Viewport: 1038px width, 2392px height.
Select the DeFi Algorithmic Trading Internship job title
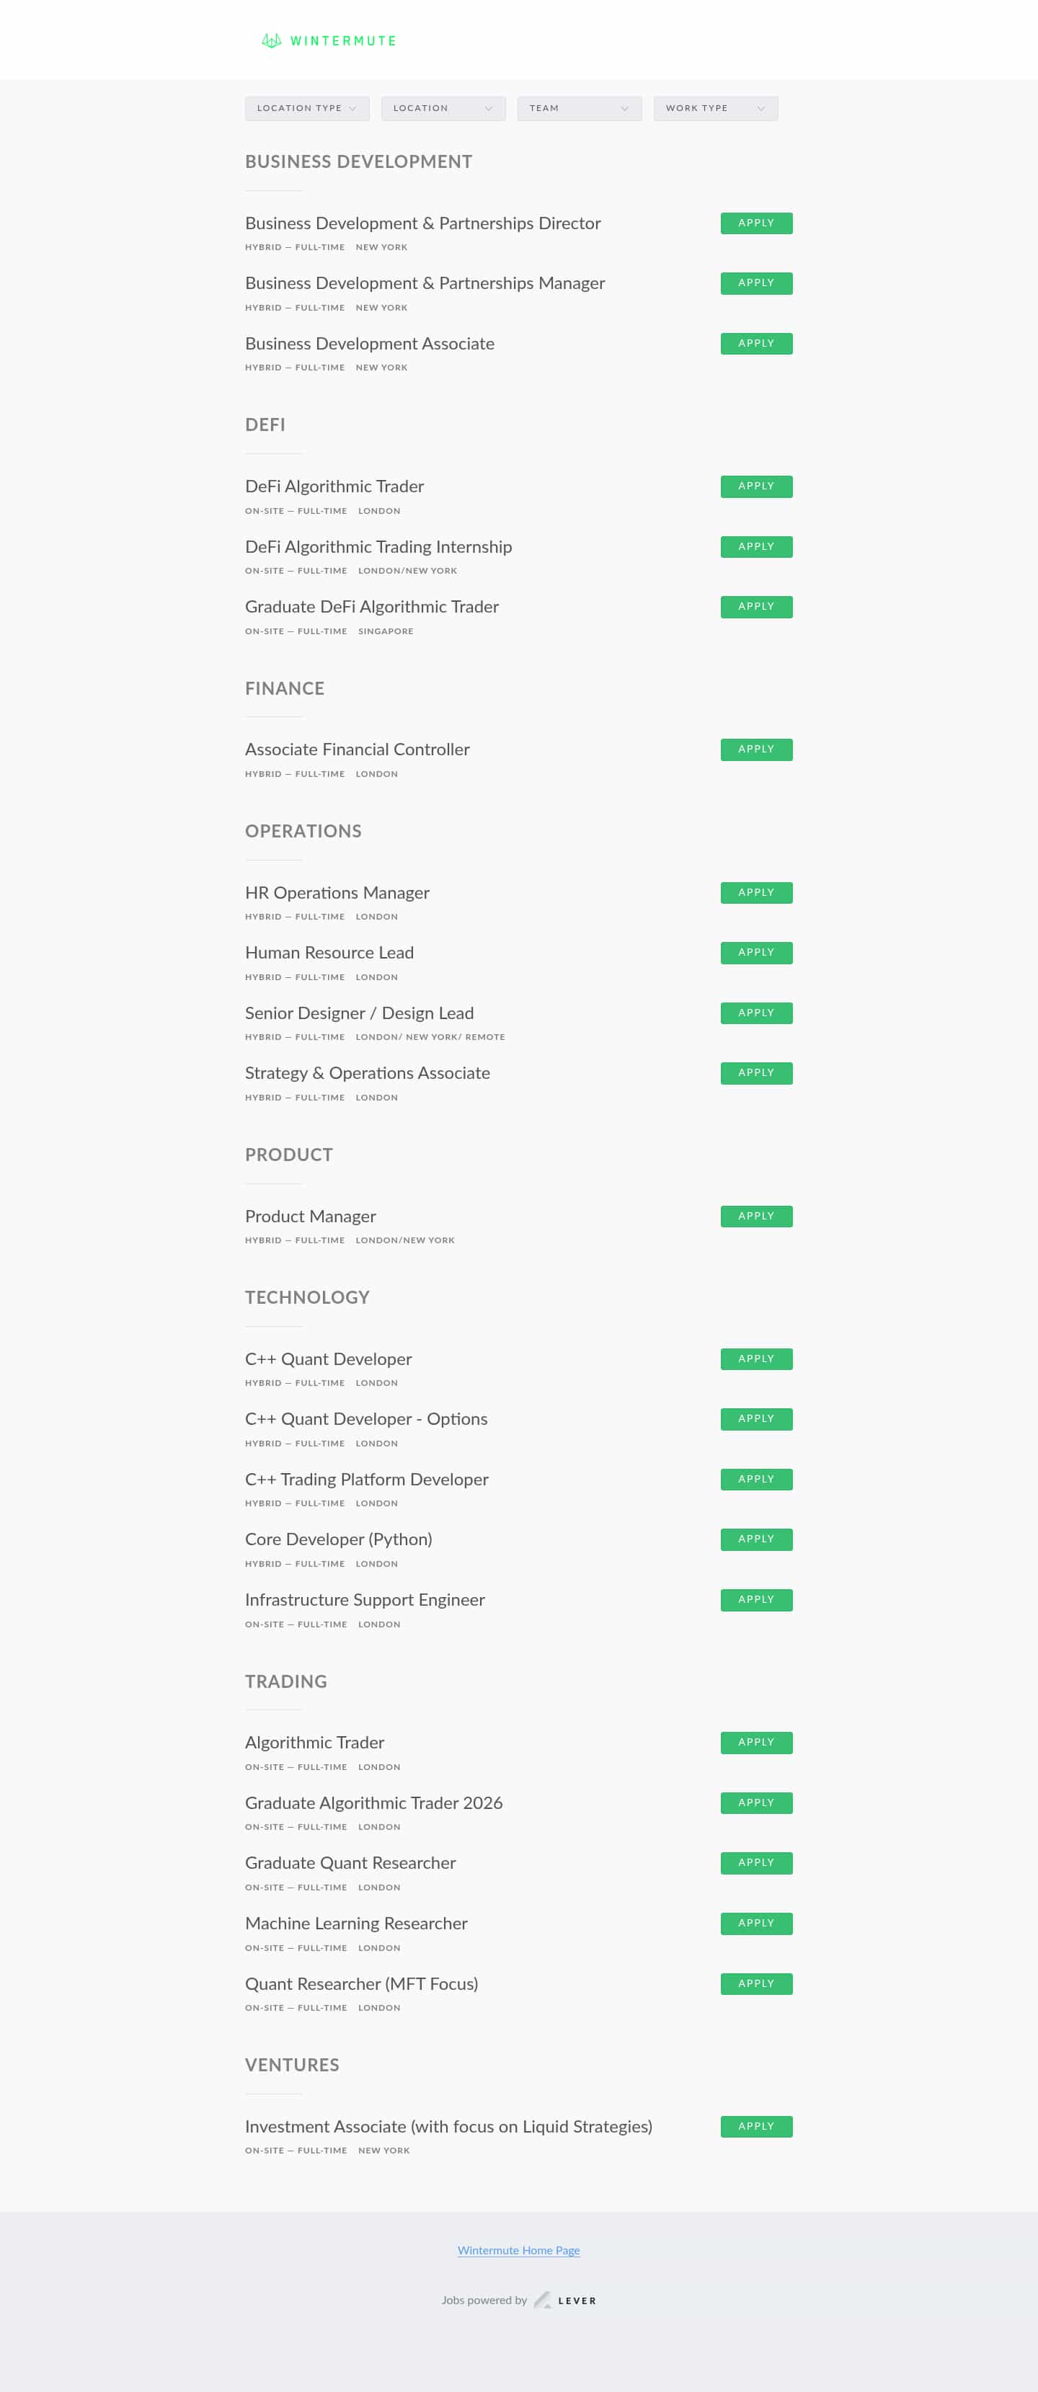click(x=378, y=547)
